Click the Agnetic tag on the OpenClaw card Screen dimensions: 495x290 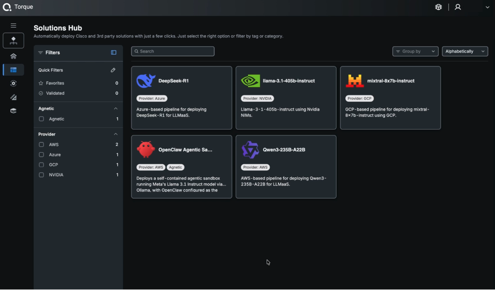point(175,167)
